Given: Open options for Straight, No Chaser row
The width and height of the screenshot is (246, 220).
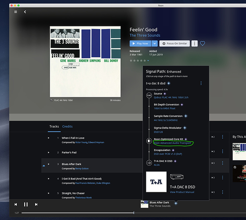Looking at the screenshot, I should pos(222,192).
